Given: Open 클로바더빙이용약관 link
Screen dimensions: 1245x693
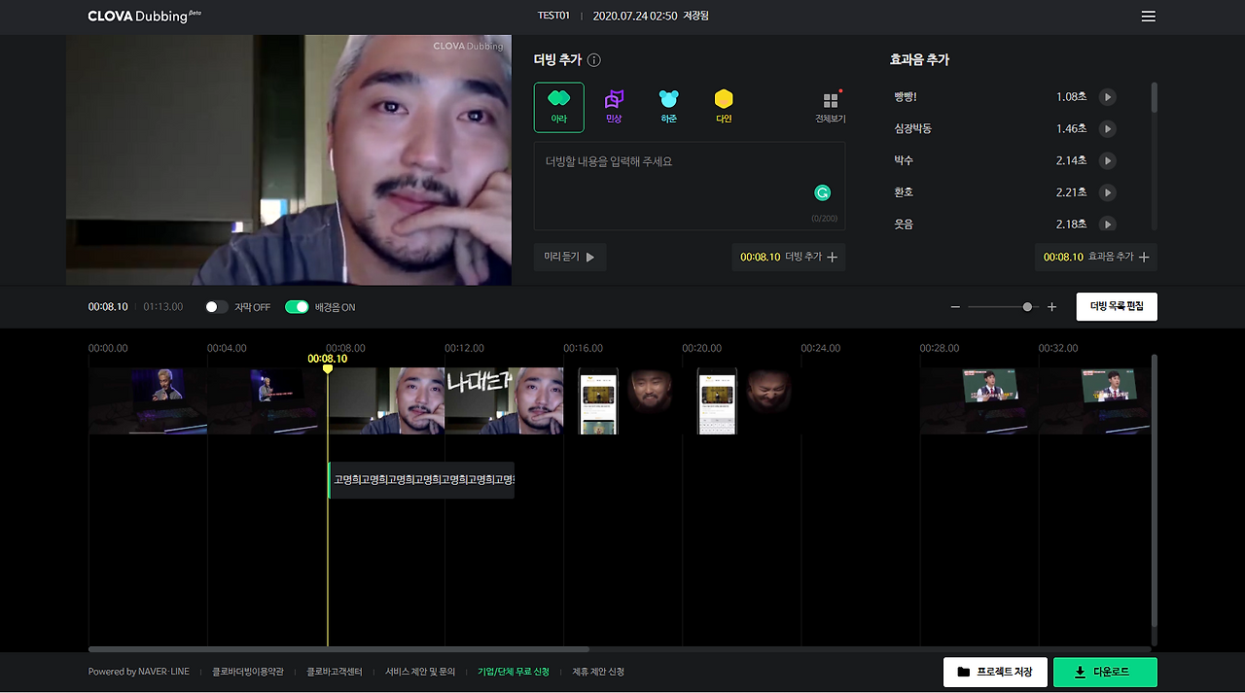Looking at the screenshot, I should point(248,672).
